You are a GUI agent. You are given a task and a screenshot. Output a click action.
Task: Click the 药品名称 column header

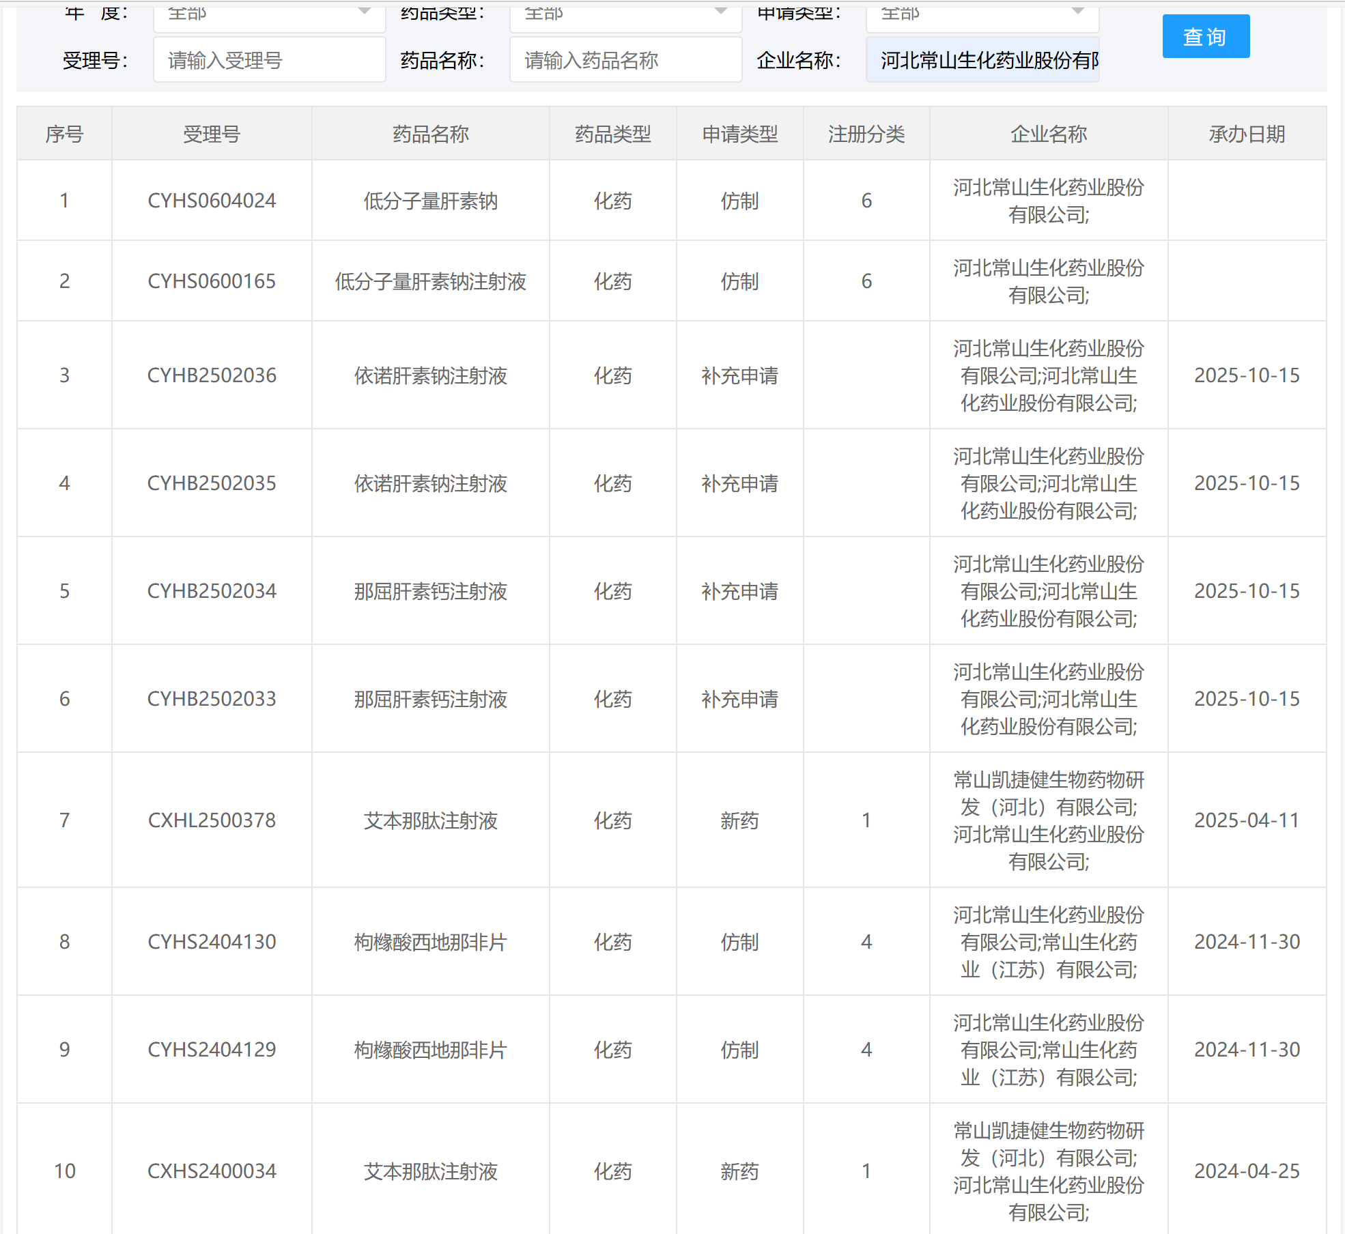pos(430,134)
